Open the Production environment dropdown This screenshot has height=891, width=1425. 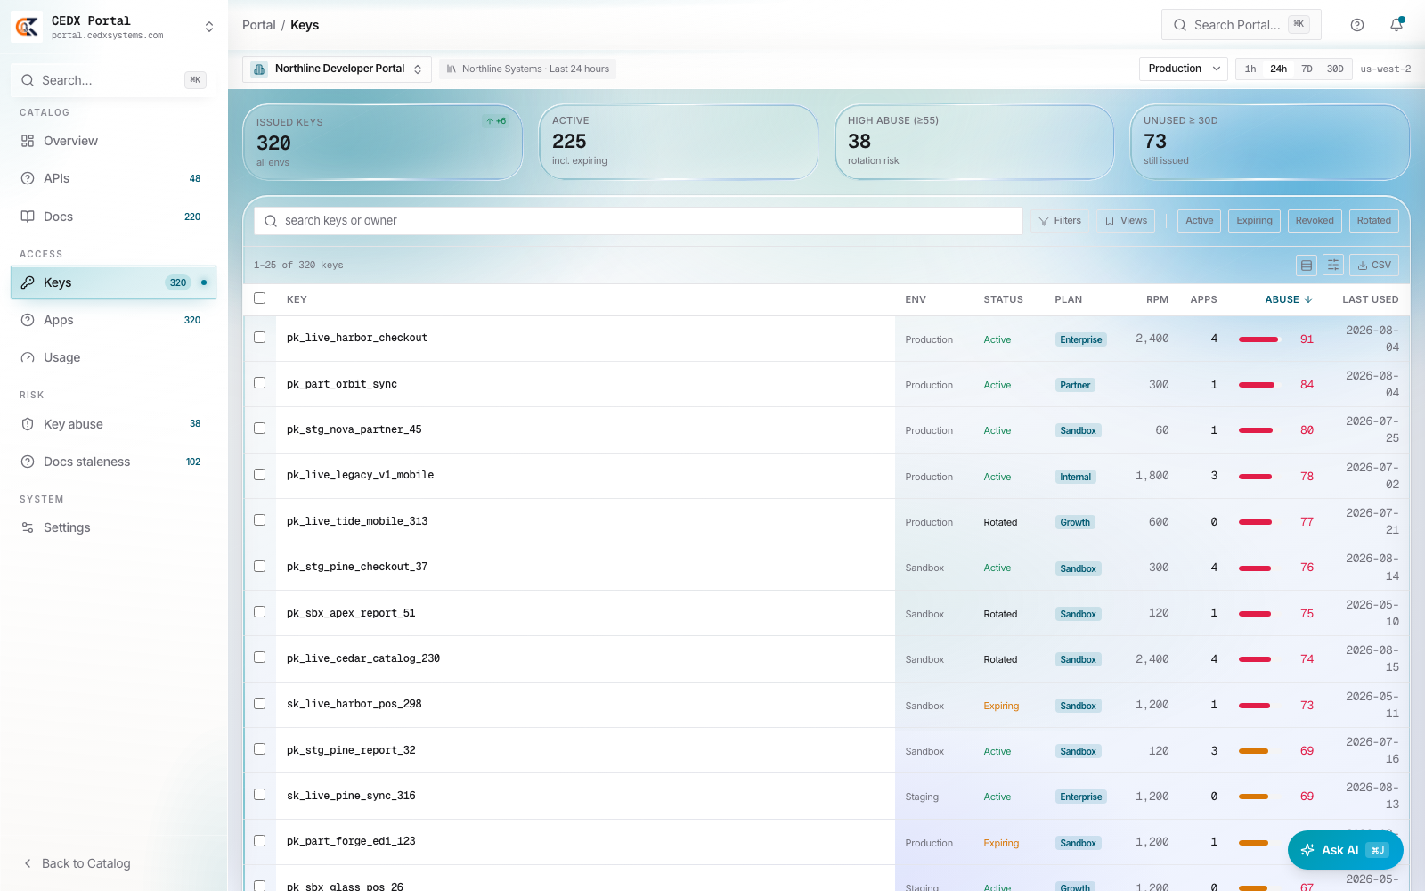click(x=1184, y=69)
